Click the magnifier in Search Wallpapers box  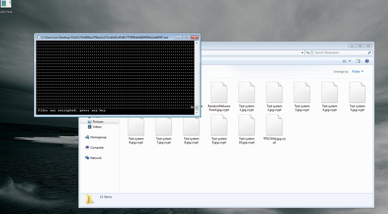pos(369,53)
